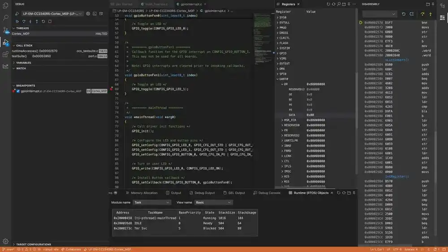Open the Search view in activity bar
This screenshot has height=252, width=448.
5,18
